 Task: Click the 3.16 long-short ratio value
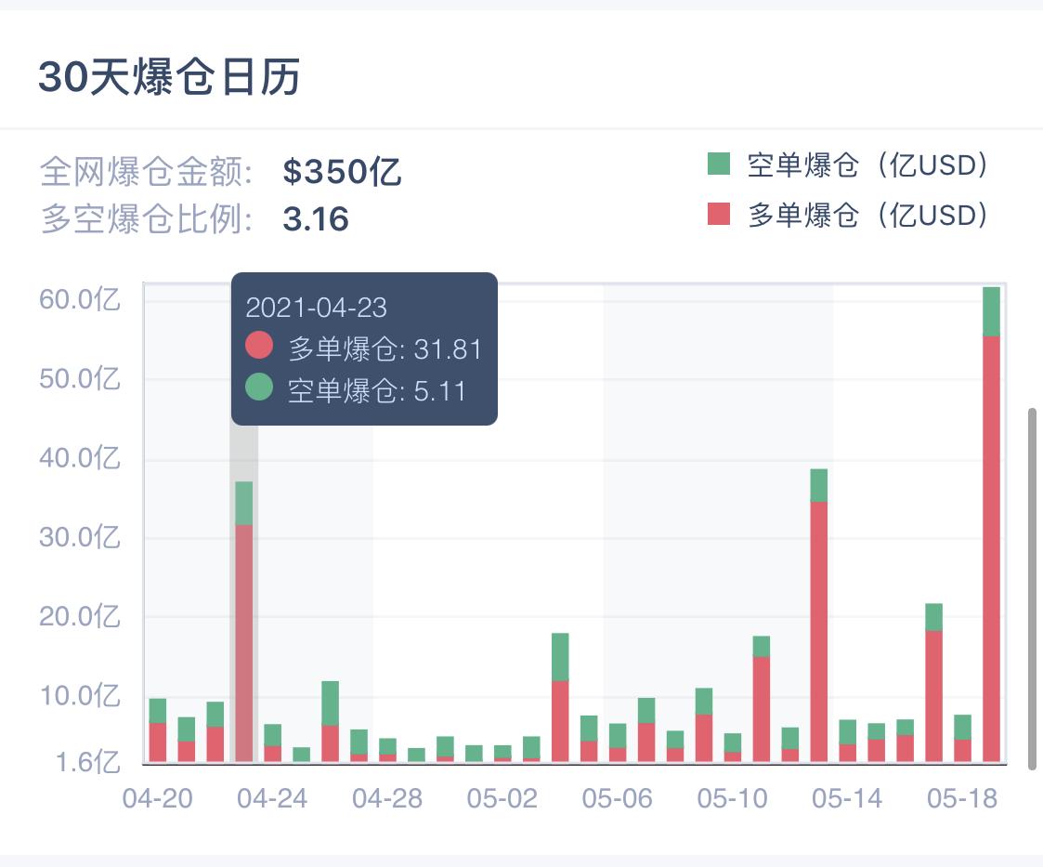pos(317,220)
